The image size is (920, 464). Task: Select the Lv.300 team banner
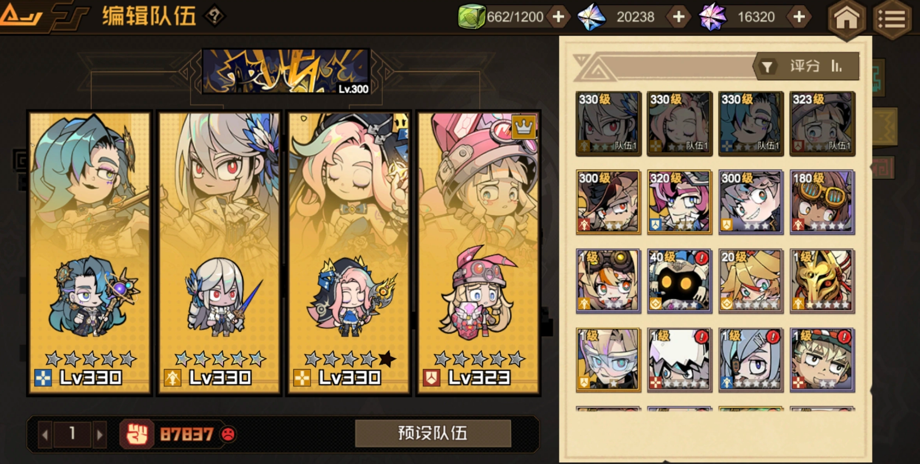pyautogui.click(x=287, y=71)
